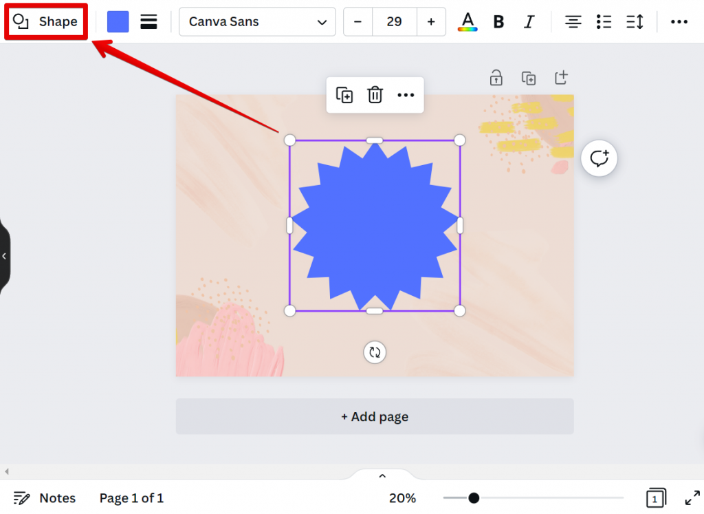Duplicate the selected star shape

(x=344, y=95)
